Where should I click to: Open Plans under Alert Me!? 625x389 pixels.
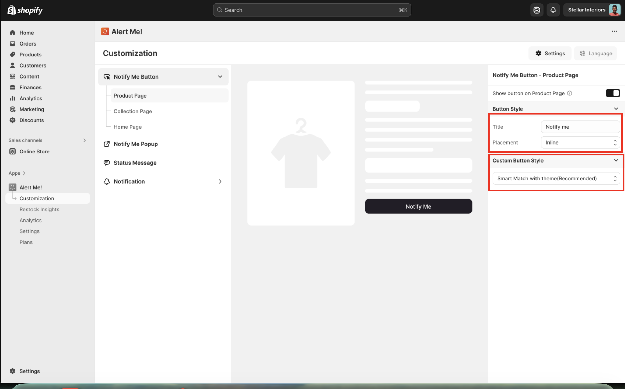[x=26, y=242]
